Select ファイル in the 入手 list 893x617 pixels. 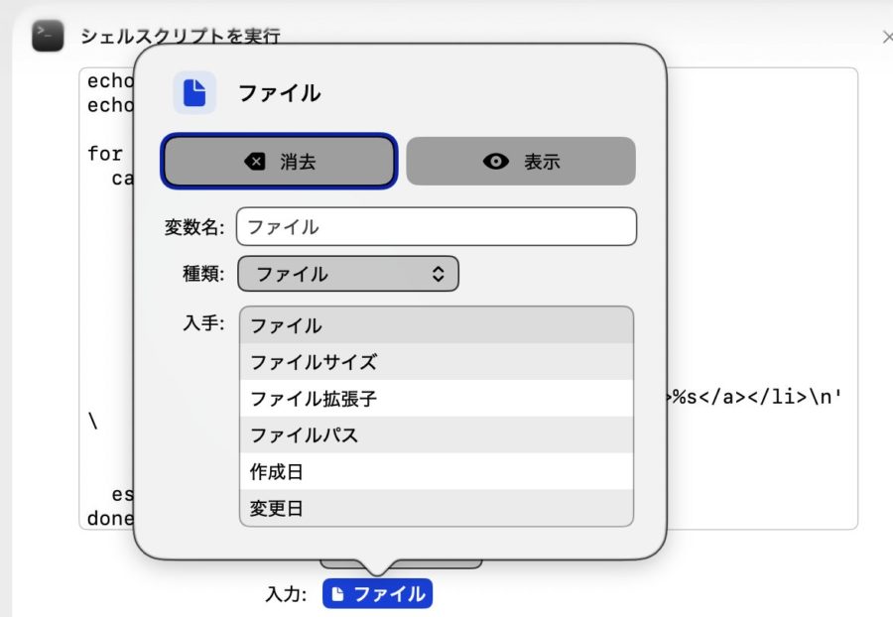tap(436, 325)
